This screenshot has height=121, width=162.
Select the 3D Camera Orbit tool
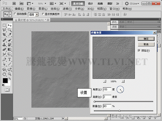click(10, 70)
